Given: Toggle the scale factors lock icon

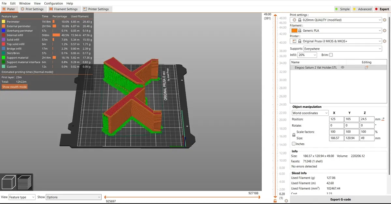Looking at the screenshot, I should coord(294,135).
